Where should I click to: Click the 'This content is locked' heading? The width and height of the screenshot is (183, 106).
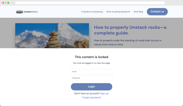(91, 57)
